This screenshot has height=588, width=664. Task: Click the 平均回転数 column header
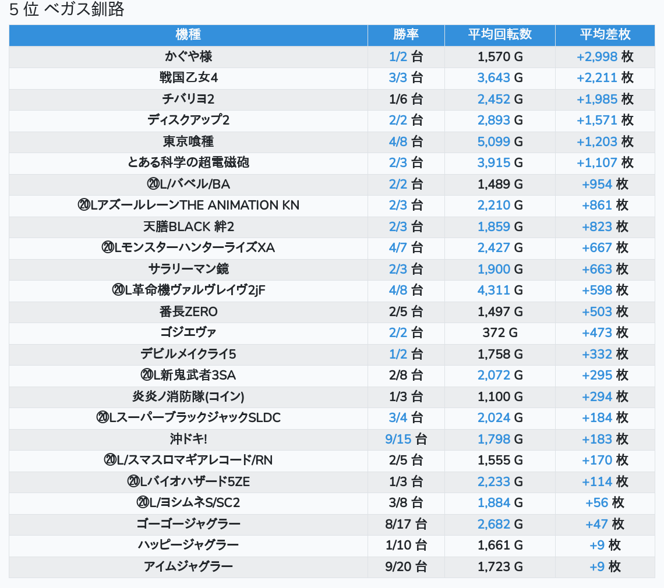500,35
